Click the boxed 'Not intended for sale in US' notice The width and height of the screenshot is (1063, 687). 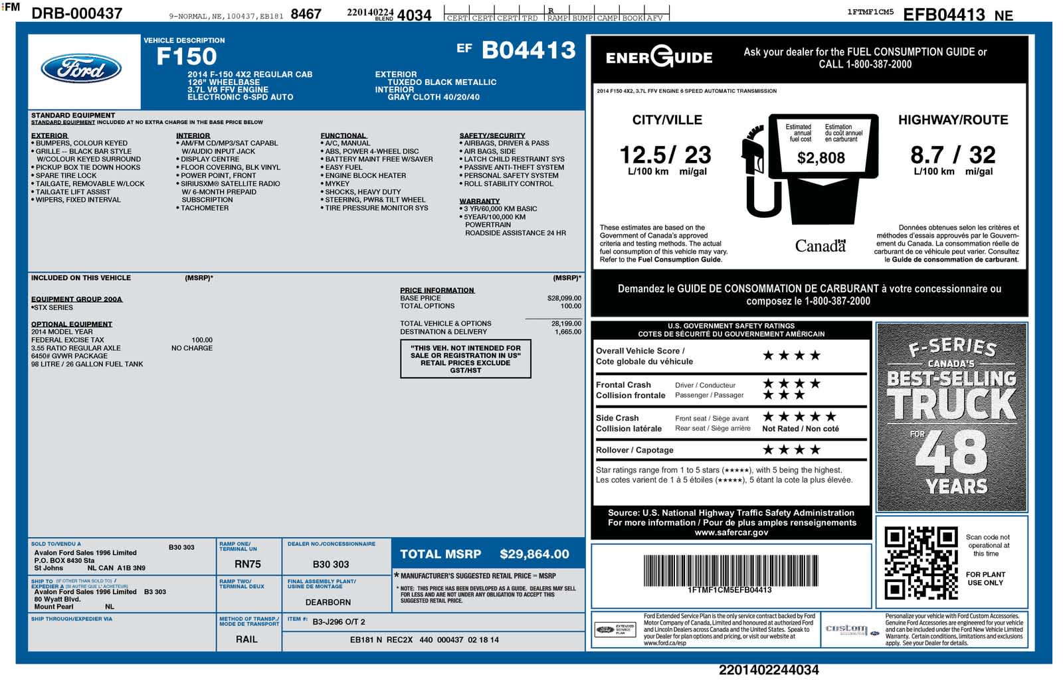coord(465,359)
